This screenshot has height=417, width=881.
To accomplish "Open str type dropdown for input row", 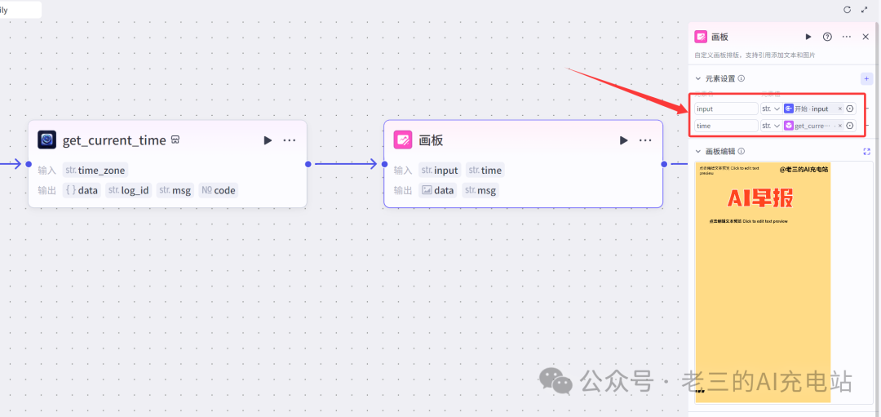I will pyautogui.click(x=771, y=109).
